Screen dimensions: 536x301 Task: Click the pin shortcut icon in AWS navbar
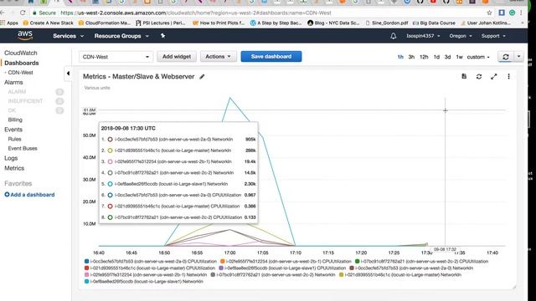162,35
